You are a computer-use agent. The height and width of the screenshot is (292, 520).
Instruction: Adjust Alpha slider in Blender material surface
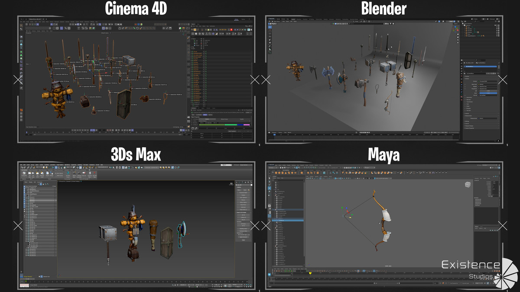point(488,93)
